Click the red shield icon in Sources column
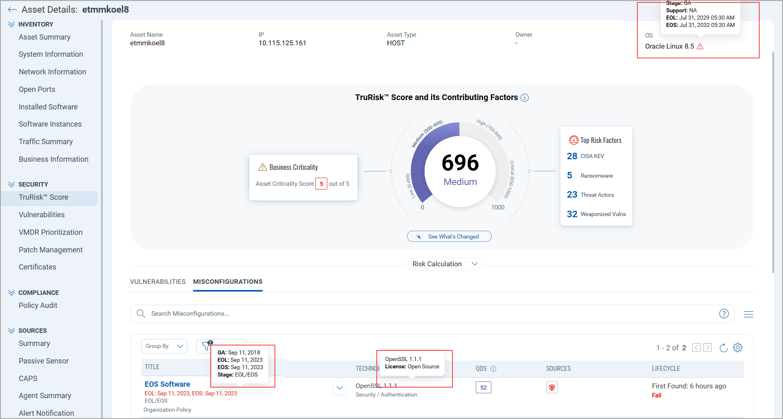Viewport: 783px width, 419px height. pos(552,387)
